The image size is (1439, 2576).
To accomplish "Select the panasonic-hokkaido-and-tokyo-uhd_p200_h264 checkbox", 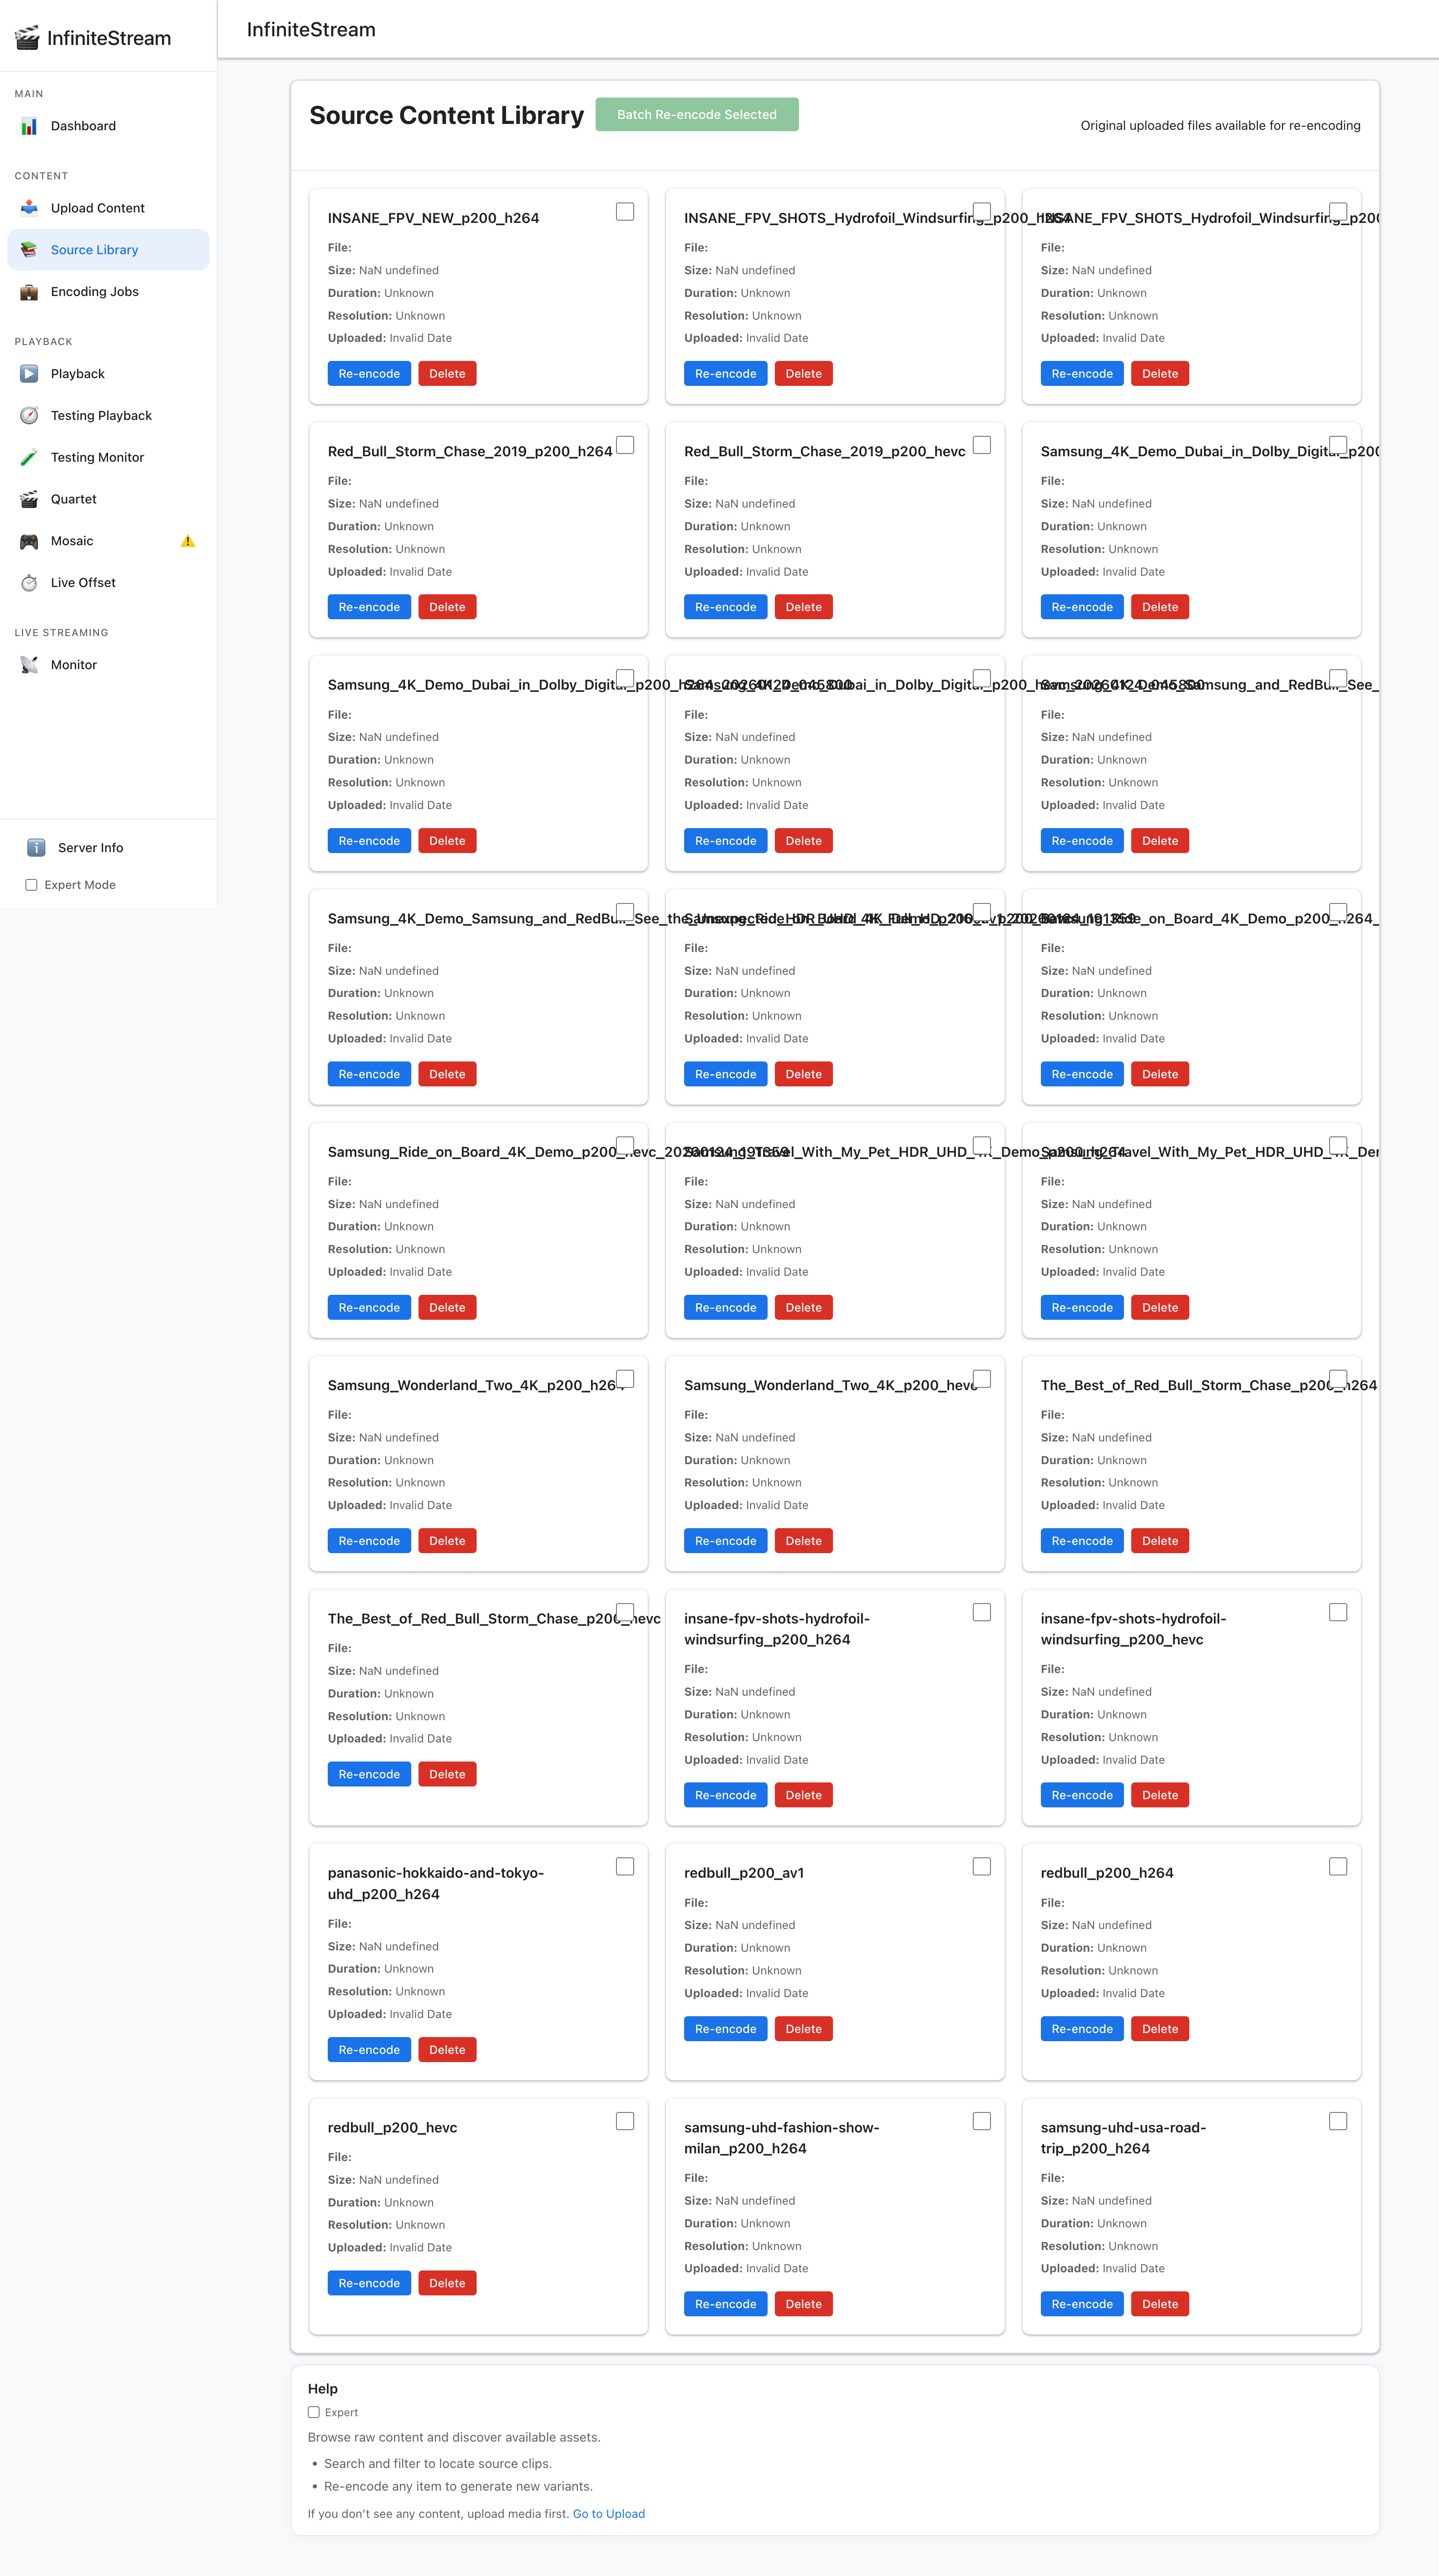I will 625,1866.
